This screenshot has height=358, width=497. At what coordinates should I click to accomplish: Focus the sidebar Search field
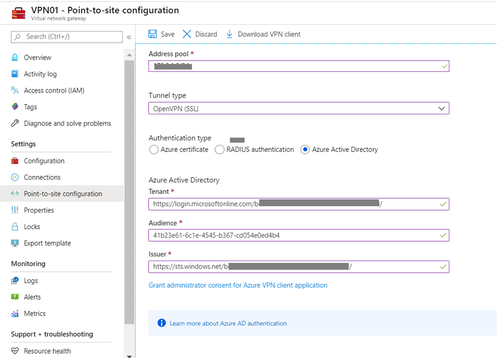pos(67,37)
